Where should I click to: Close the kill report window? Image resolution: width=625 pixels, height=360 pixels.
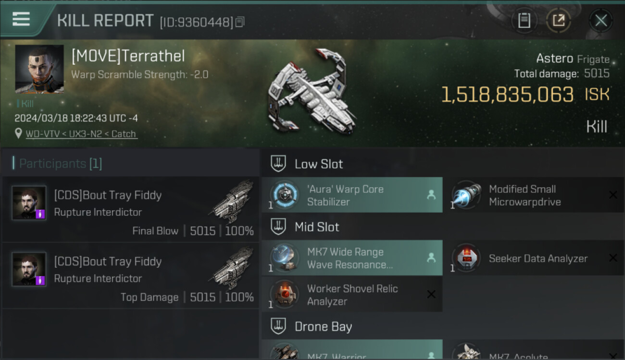[x=601, y=21]
